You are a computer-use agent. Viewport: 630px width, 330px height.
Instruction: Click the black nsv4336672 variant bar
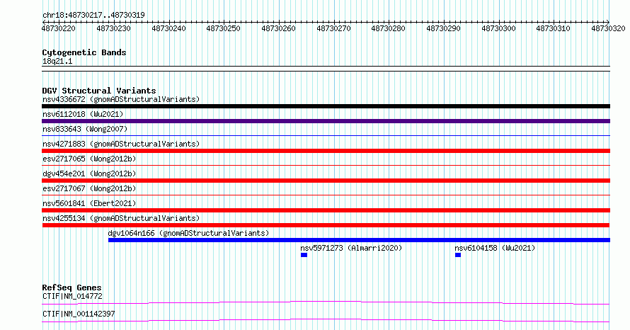(326, 106)
